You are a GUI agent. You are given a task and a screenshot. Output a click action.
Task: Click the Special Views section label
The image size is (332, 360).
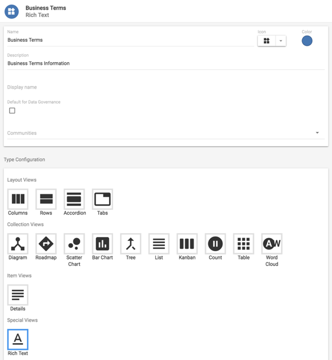click(22, 320)
